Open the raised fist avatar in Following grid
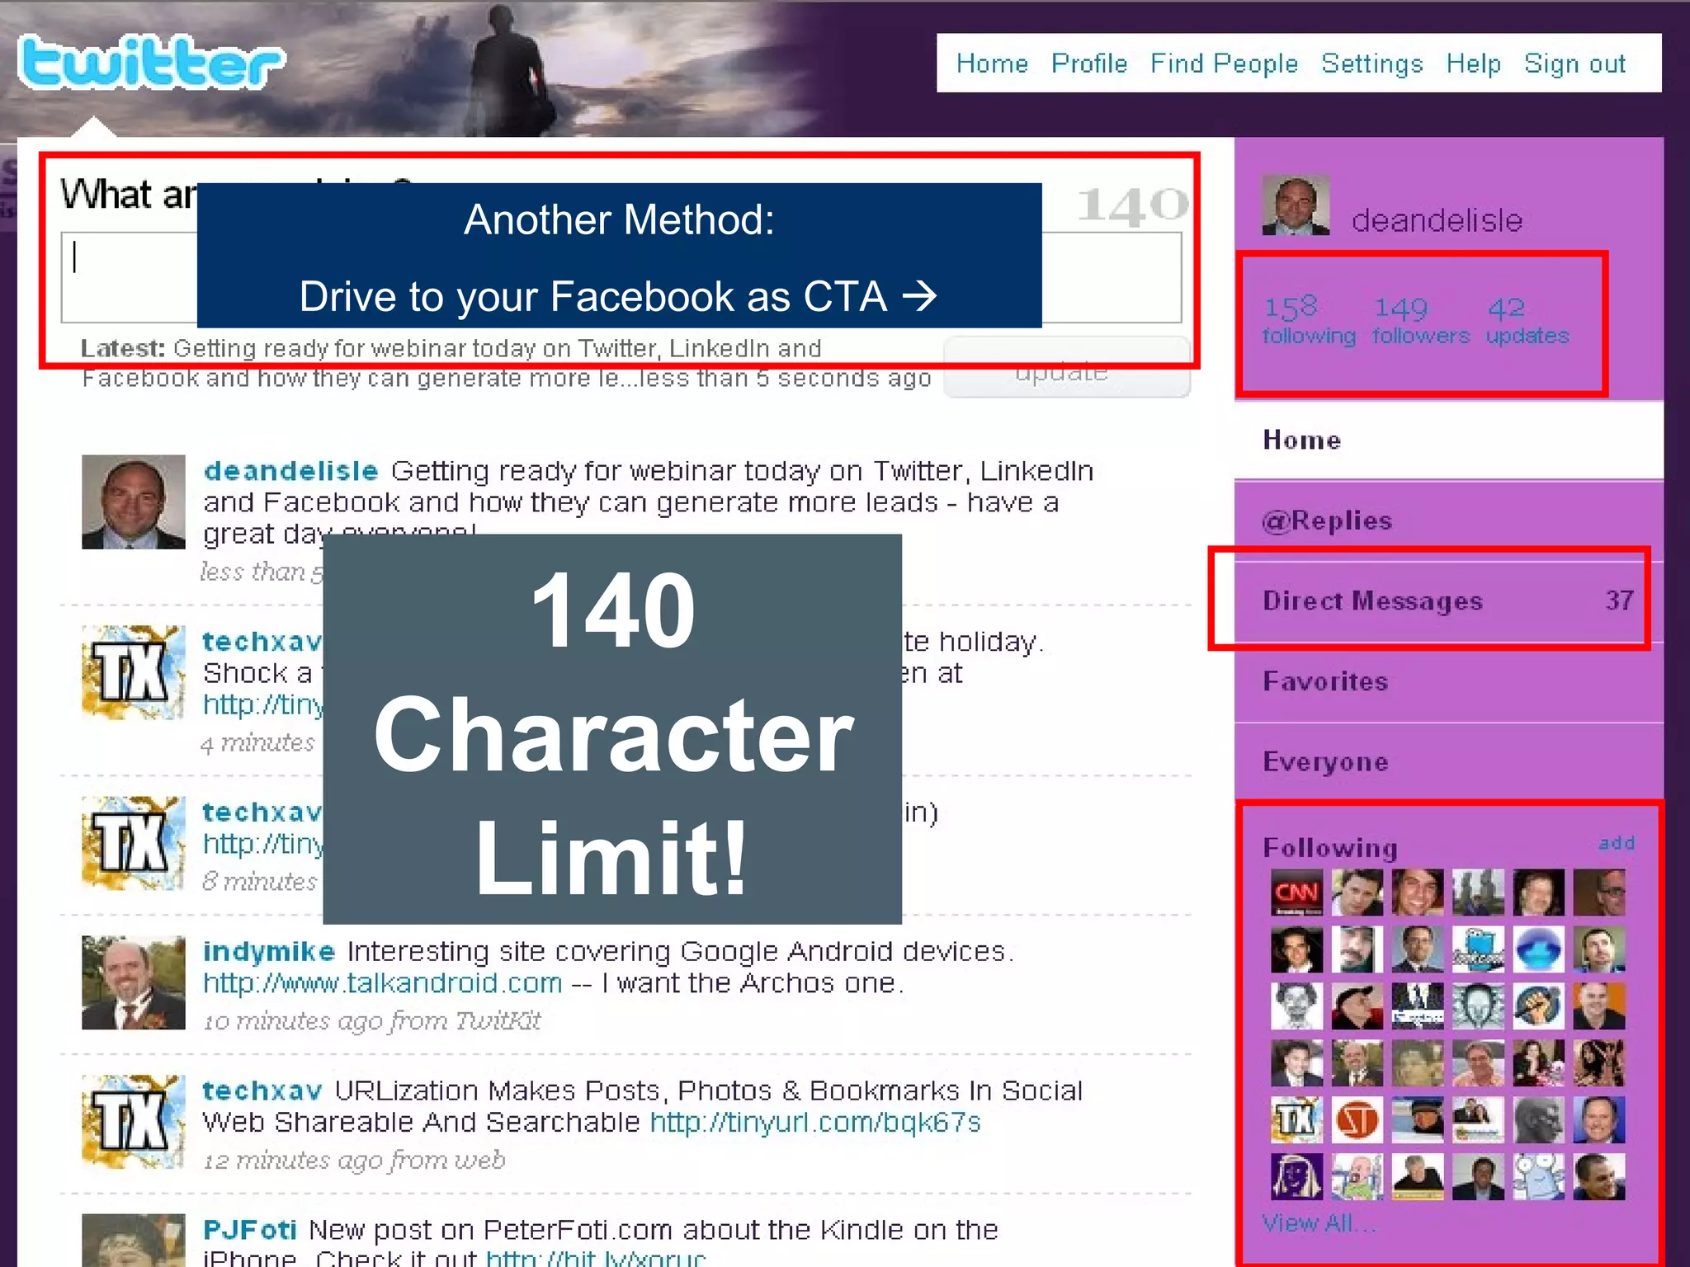 click(1539, 1006)
